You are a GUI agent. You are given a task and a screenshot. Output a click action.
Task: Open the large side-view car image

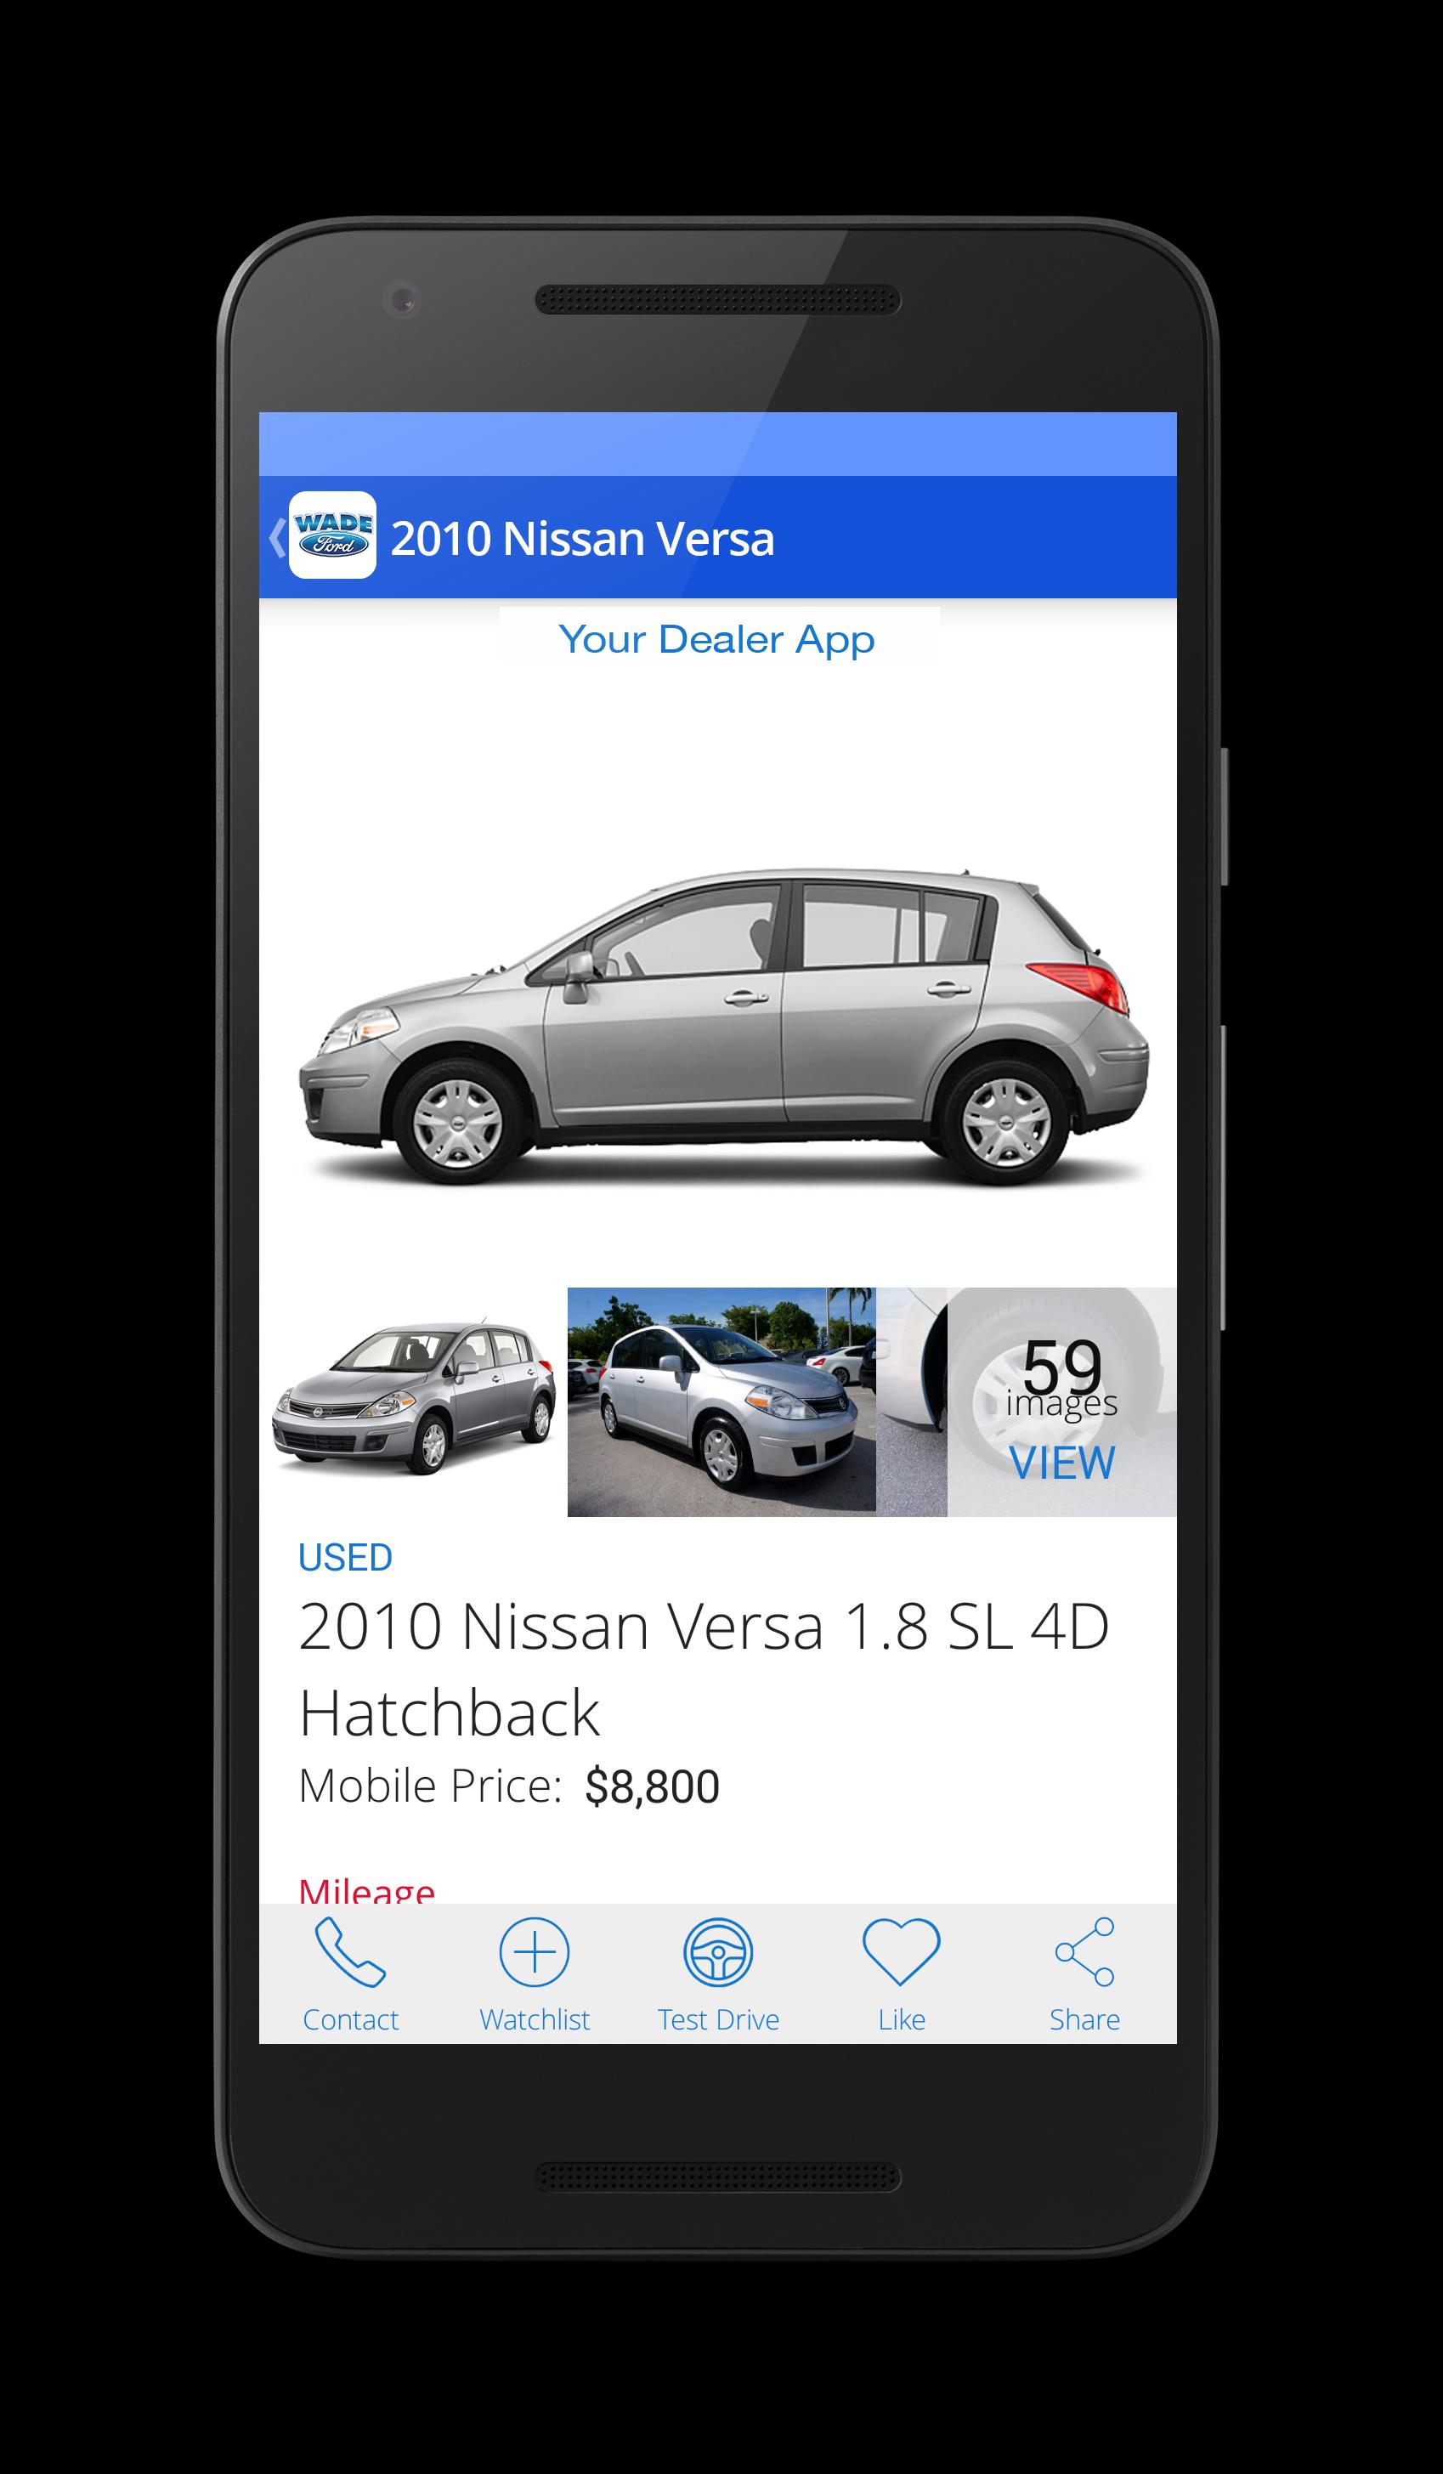pos(723,1027)
